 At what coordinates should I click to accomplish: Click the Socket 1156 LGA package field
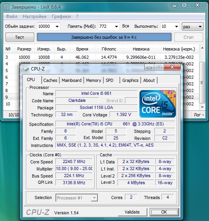[x=96, y=107]
